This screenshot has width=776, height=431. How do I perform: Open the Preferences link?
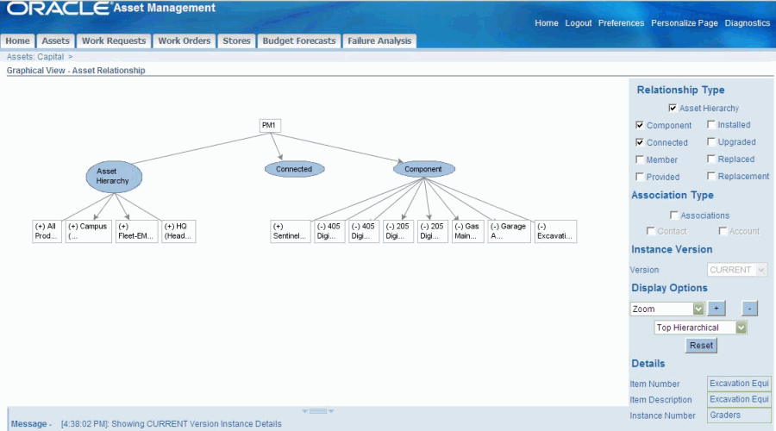point(621,22)
